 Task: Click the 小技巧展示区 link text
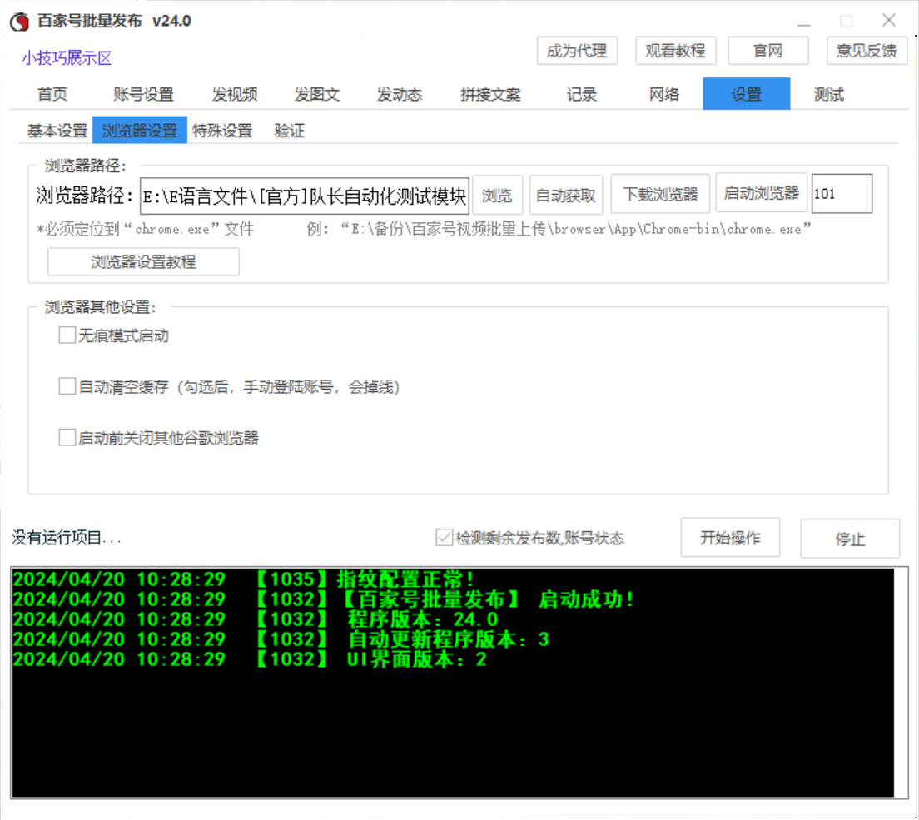click(x=67, y=58)
